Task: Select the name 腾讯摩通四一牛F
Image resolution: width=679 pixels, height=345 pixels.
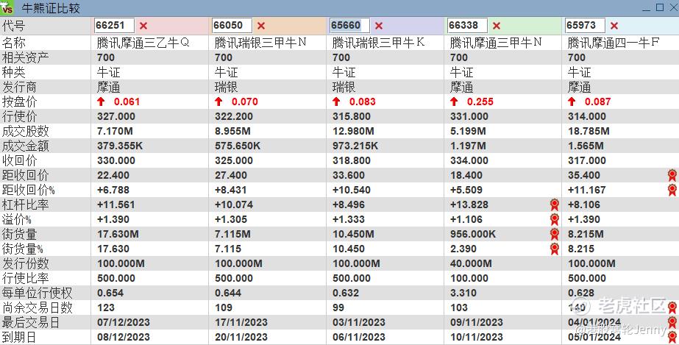Action: pos(614,43)
